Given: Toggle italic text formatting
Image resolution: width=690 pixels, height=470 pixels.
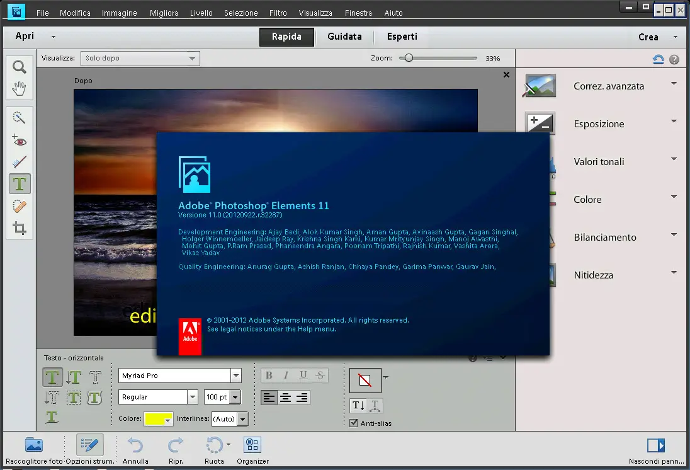Looking at the screenshot, I should click(x=286, y=375).
